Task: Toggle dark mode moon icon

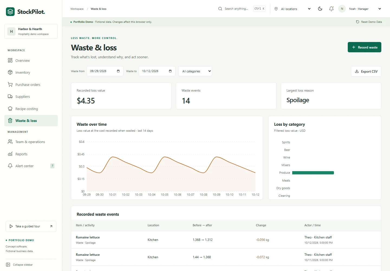Action: tap(320, 9)
